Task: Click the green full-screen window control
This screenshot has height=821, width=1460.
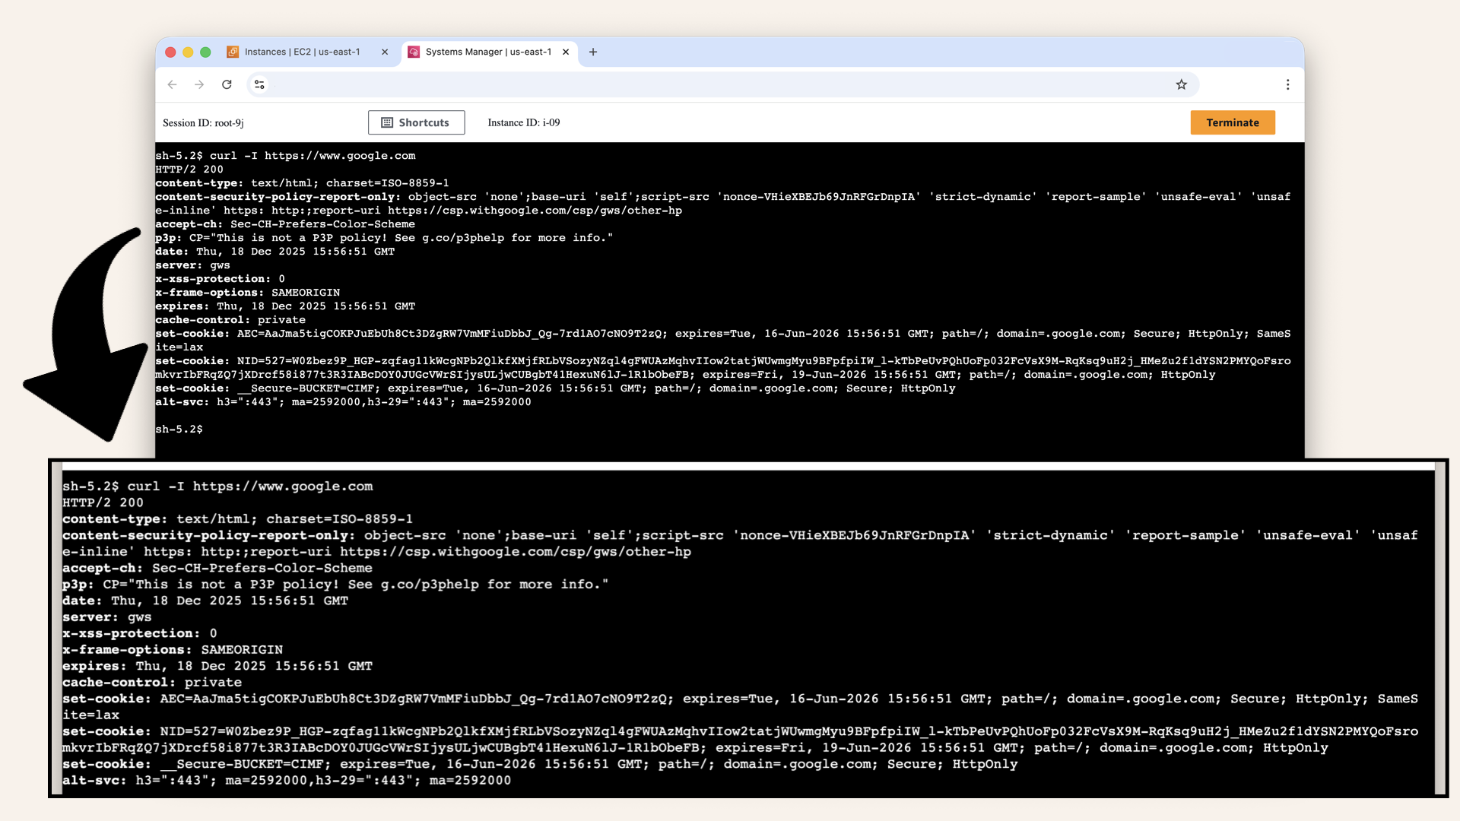Action: click(x=205, y=52)
